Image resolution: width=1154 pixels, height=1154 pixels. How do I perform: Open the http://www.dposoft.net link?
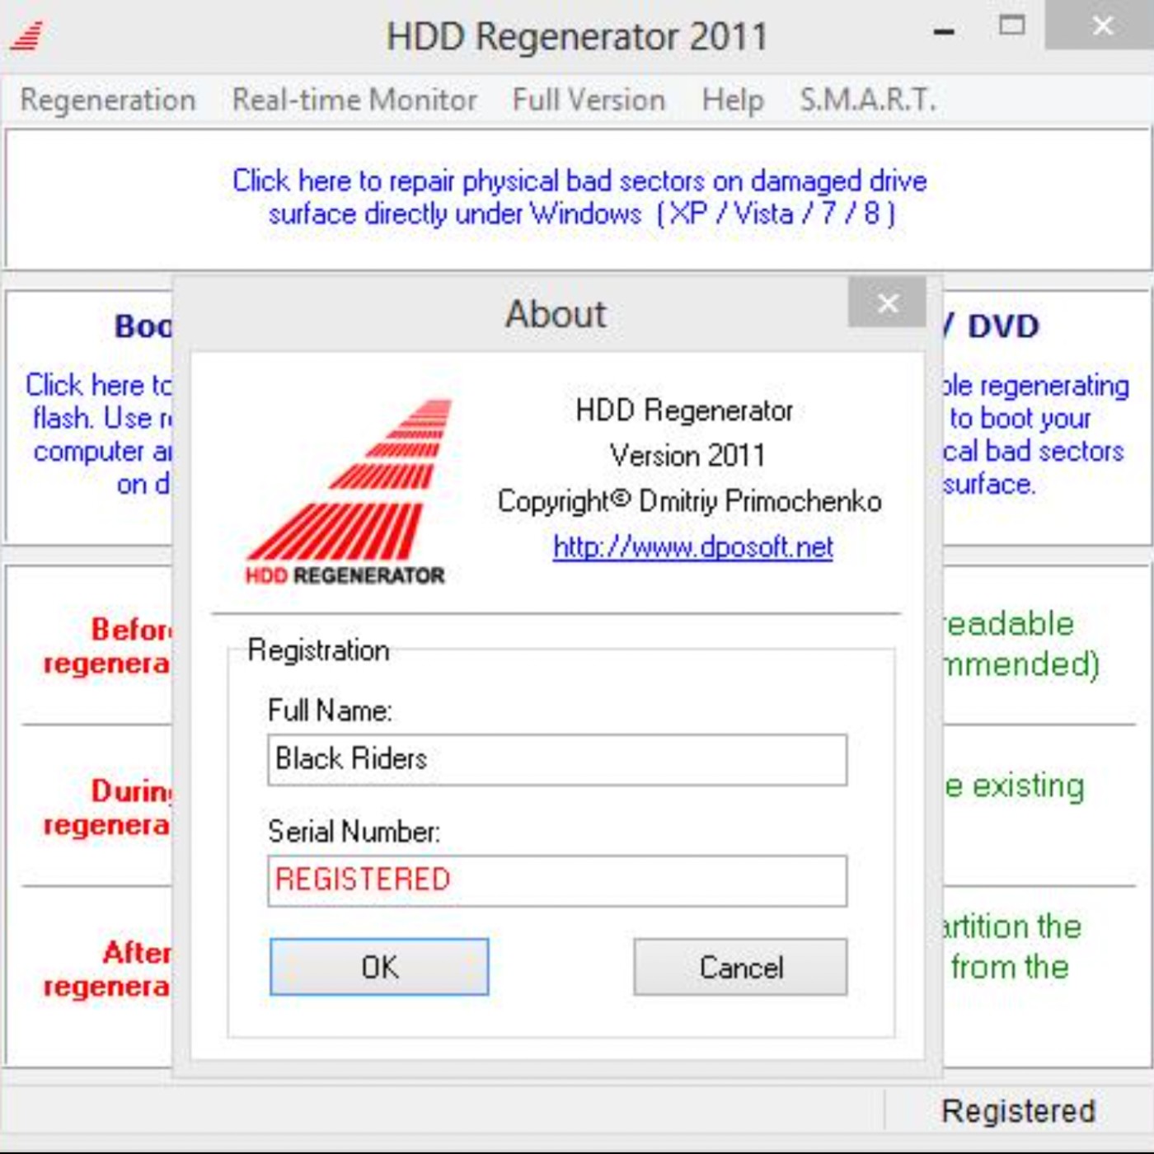click(692, 547)
